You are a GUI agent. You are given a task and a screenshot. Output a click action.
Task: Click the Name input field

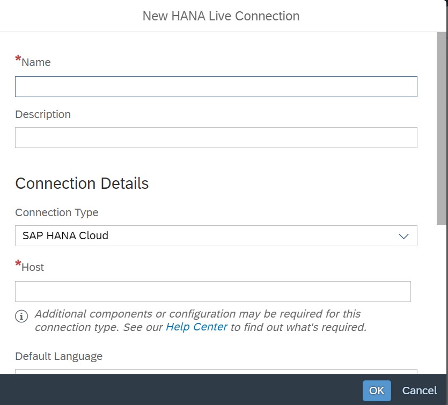216,86
